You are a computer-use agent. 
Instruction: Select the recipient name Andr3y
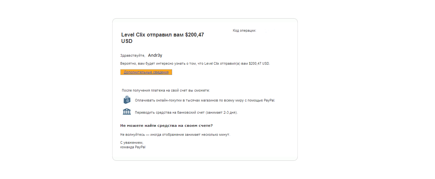pos(155,55)
